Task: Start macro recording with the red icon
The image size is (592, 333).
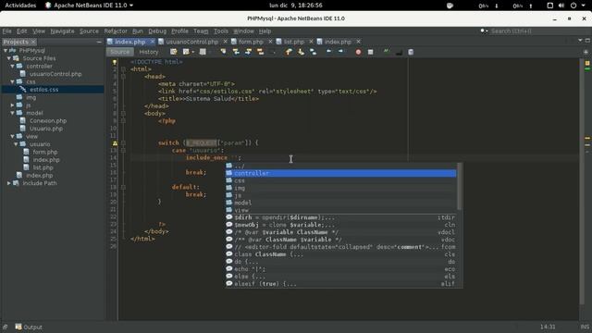Action: pos(358,52)
